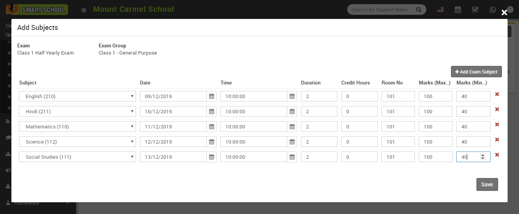Close the Add Subjects dialog

pos(504,12)
